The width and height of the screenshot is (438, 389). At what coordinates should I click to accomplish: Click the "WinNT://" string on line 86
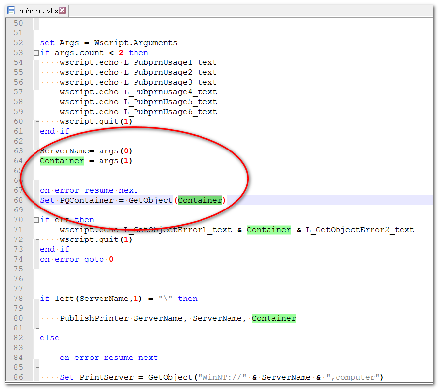click(222, 377)
